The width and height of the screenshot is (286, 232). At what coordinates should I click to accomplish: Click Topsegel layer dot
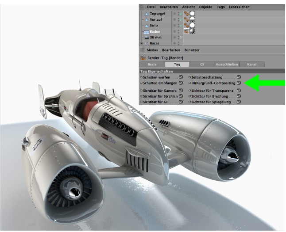pyautogui.click(x=174, y=14)
